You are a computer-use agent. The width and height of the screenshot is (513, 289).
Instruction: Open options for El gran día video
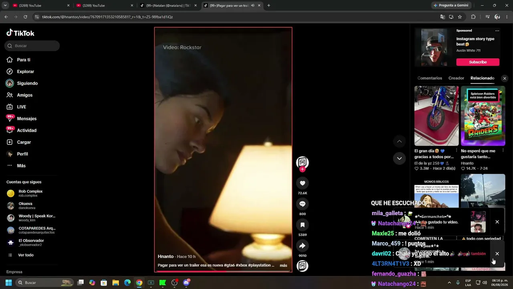pyautogui.click(x=456, y=151)
